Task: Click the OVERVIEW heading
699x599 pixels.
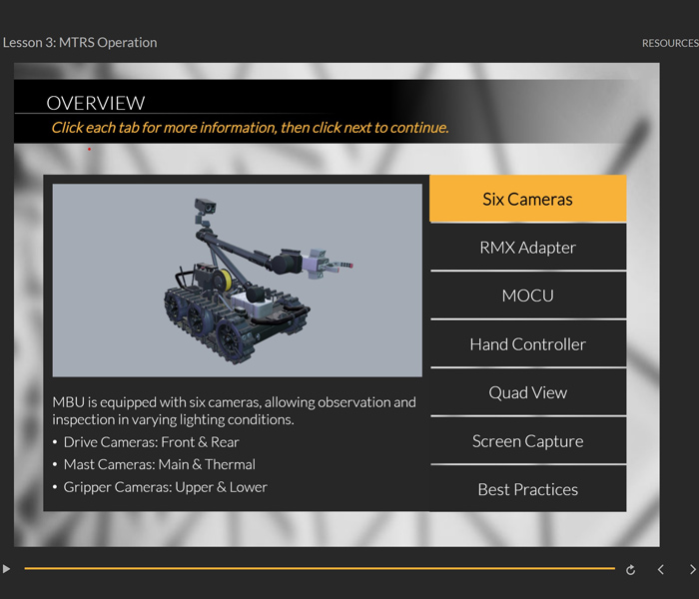Action: point(96,103)
